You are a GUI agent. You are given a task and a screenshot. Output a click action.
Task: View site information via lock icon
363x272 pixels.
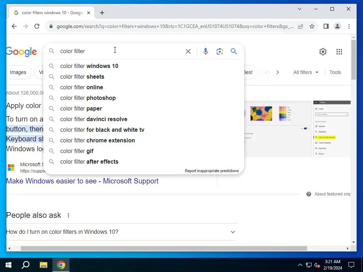51,26
